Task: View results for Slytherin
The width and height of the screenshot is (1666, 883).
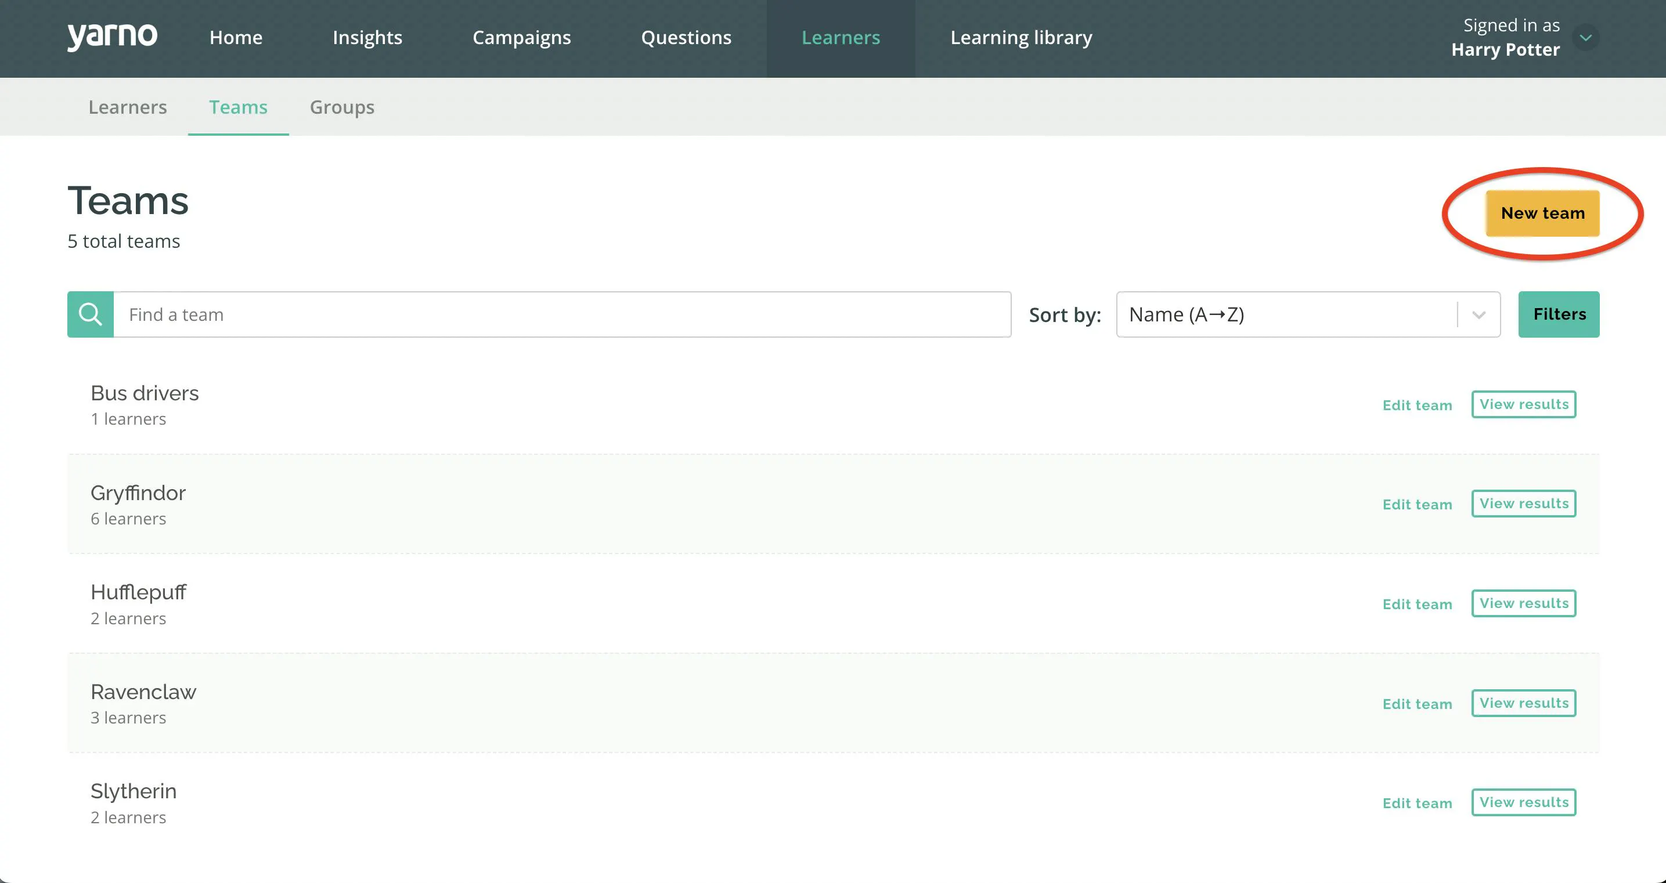Action: pyautogui.click(x=1524, y=802)
